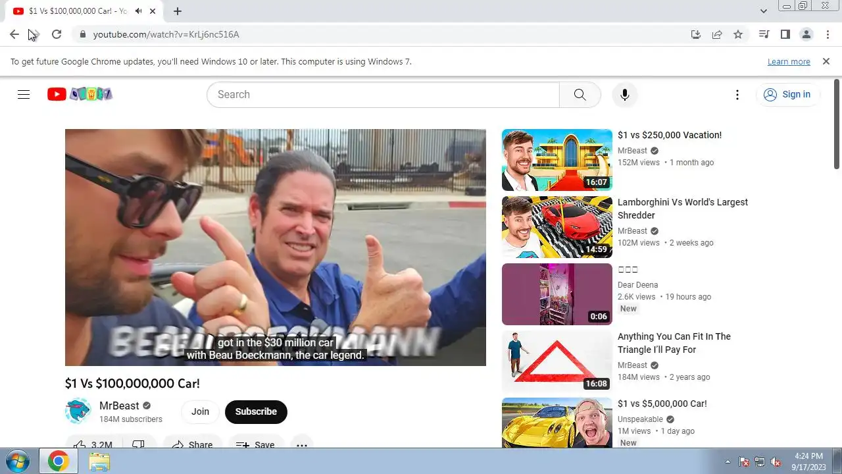The image size is (842, 474).
Task: Show hidden system tray icons
Action: (728, 461)
